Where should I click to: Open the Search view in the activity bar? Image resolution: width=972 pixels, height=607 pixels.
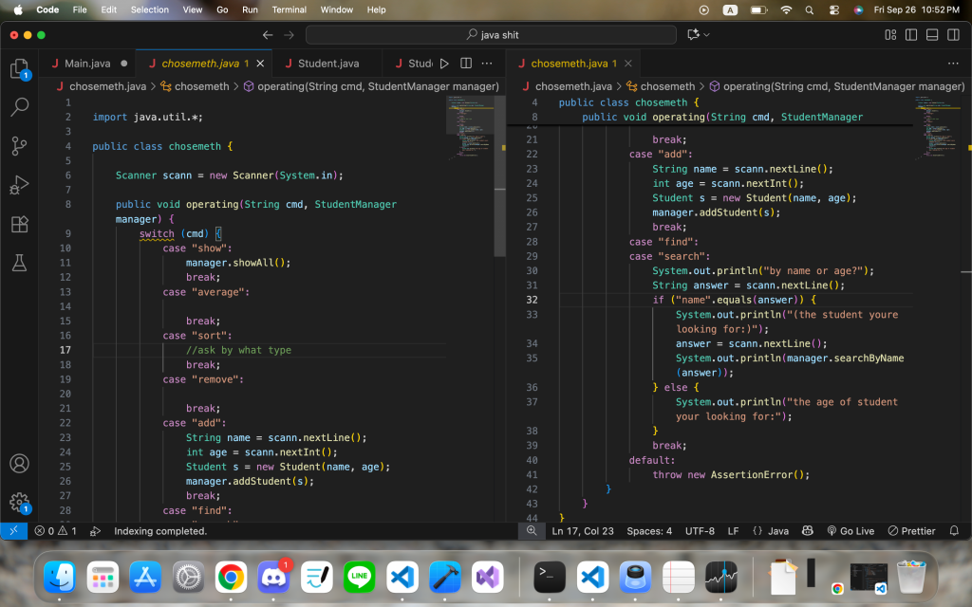pyautogui.click(x=19, y=107)
